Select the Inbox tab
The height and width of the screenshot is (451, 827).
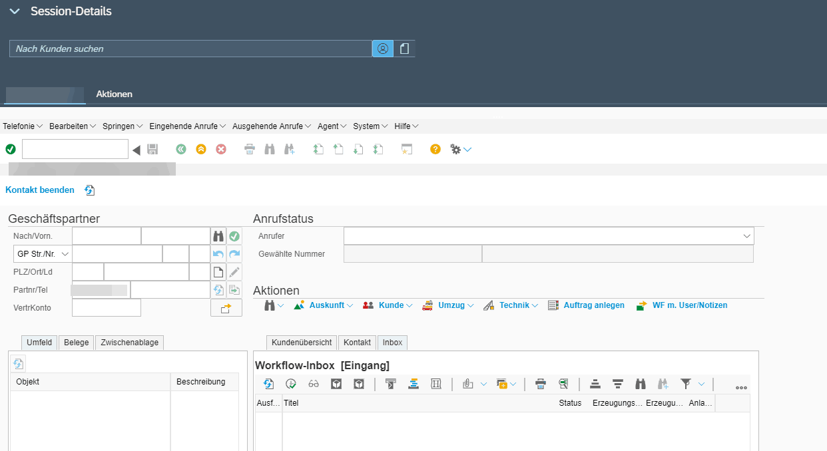pyautogui.click(x=392, y=343)
